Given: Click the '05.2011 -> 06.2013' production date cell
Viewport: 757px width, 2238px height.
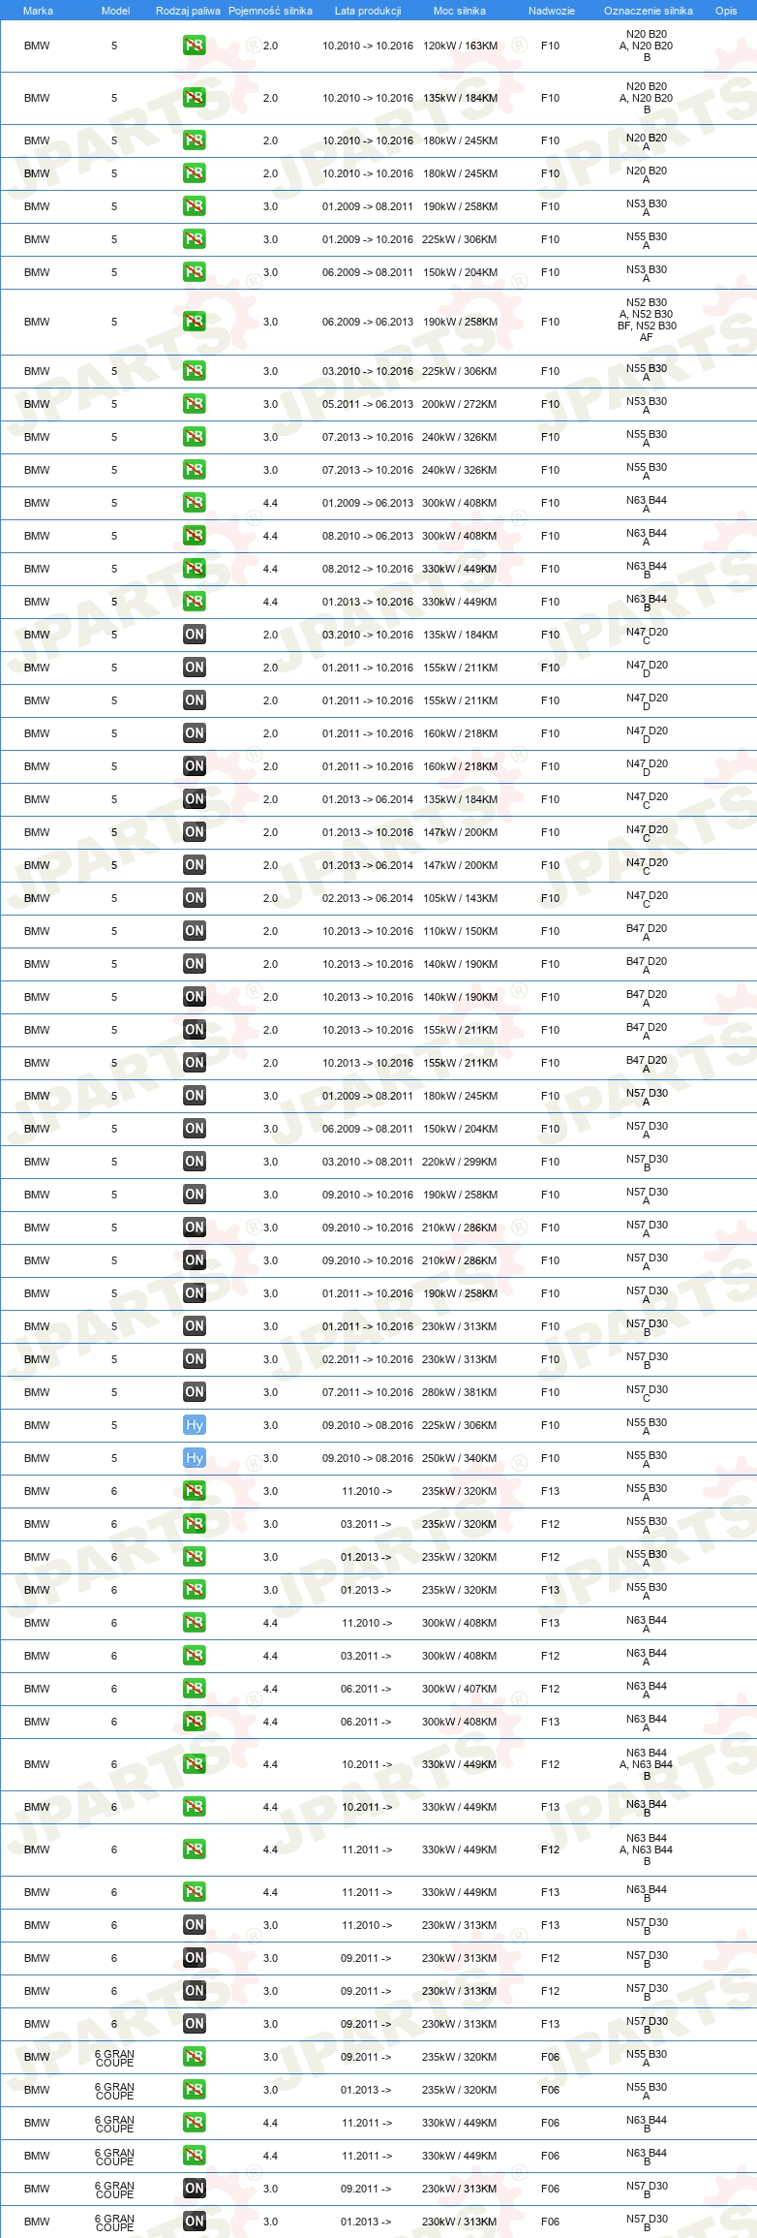Looking at the screenshot, I should tap(368, 404).
